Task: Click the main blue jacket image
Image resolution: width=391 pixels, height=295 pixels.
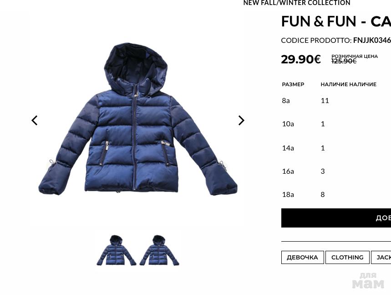Action: click(x=137, y=119)
